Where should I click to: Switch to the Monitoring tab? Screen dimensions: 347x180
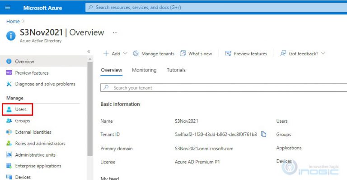pos(144,70)
